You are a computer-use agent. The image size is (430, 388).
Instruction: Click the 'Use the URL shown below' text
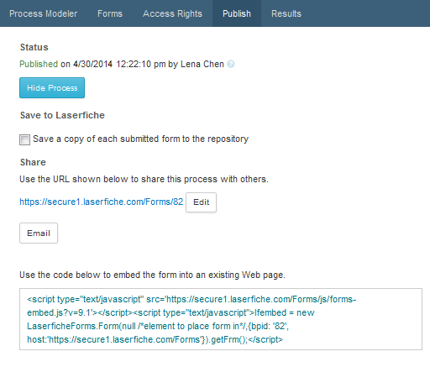point(144,179)
